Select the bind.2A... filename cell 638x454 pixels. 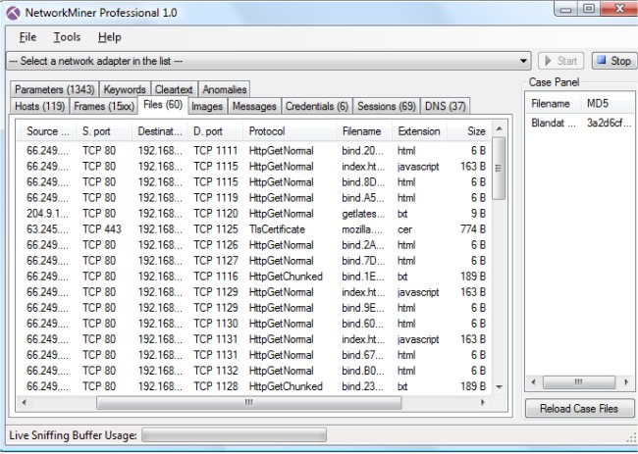362,245
